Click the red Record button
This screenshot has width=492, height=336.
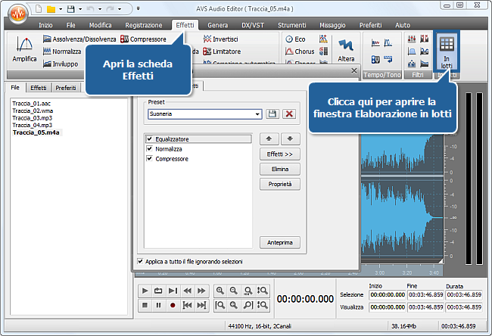point(173,305)
